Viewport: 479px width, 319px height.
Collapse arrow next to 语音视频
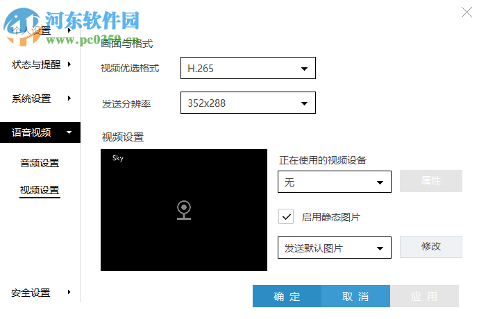click(x=69, y=132)
